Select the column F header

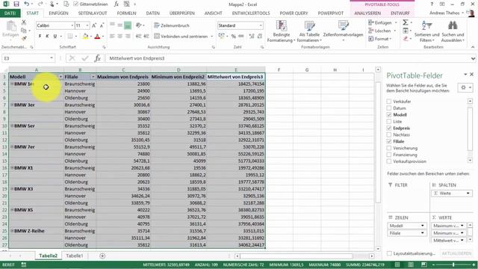(x=279, y=69)
